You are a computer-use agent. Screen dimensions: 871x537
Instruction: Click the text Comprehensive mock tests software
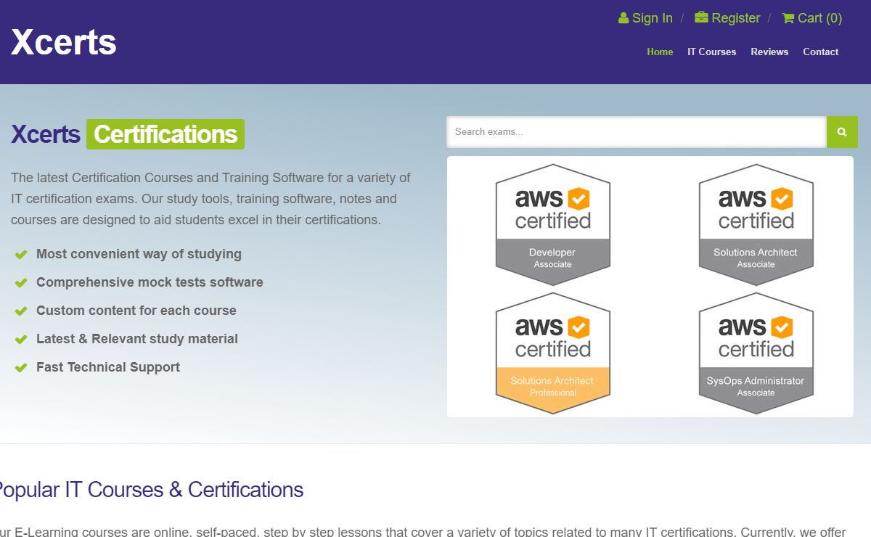click(150, 282)
